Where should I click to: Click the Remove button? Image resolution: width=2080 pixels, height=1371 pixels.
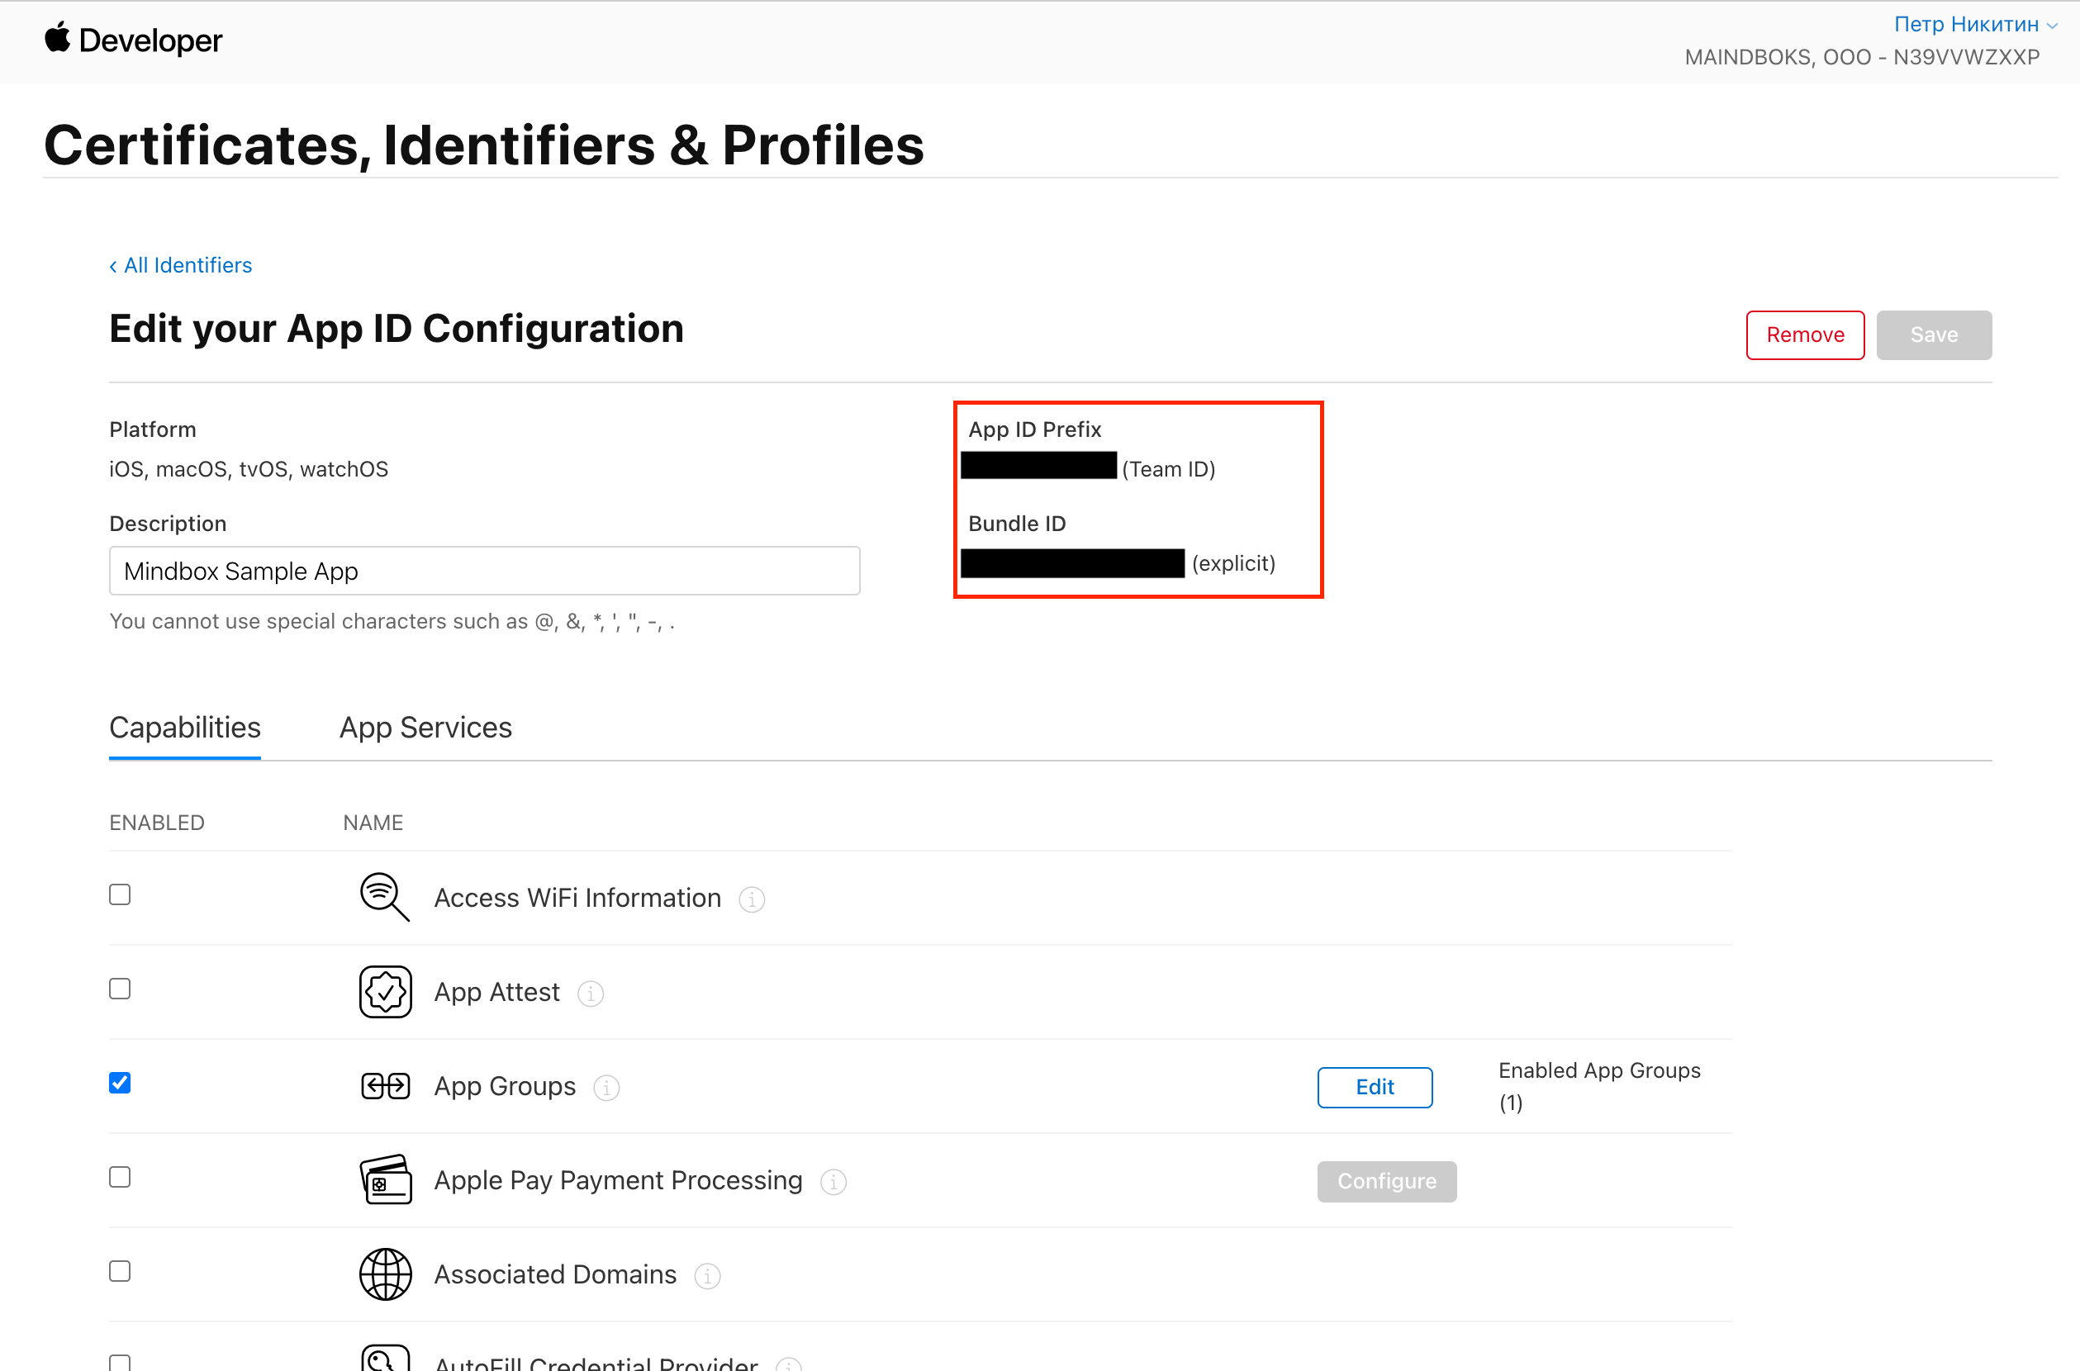click(x=1805, y=334)
